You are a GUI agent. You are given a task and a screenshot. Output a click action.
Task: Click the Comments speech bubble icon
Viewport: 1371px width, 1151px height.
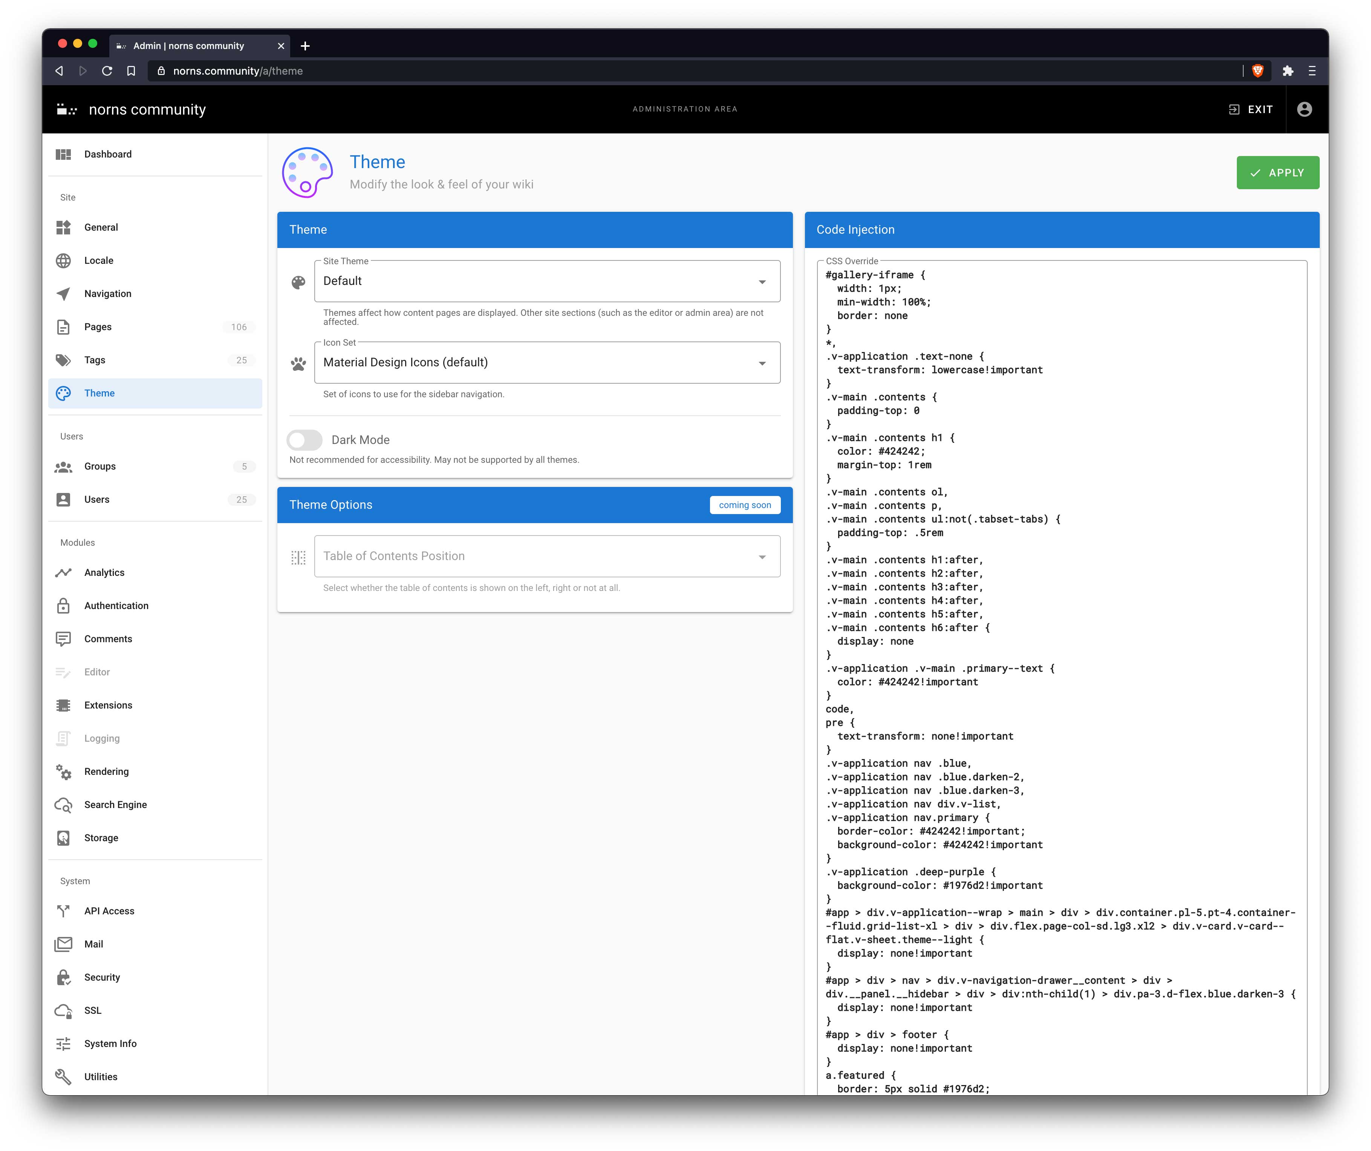[63, 639]
